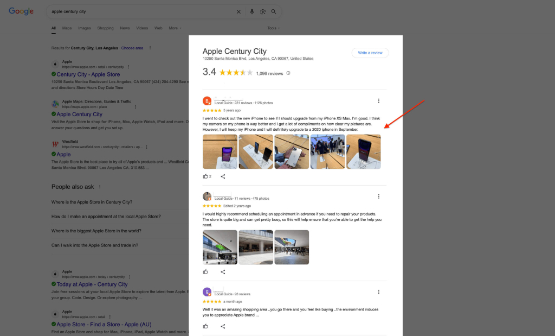Open first photo in first review
This screenshot has height=336, width=555.
(x=220, y=151)
